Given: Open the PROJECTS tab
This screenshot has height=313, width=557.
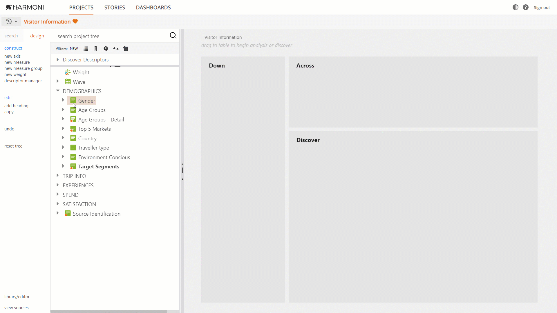Looking at the screenshot, I should [x=81, y=8].
